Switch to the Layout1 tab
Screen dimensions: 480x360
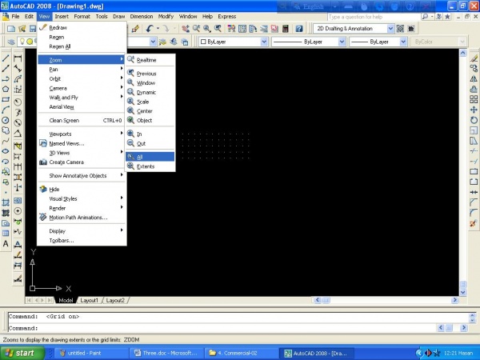pos(89,300)
